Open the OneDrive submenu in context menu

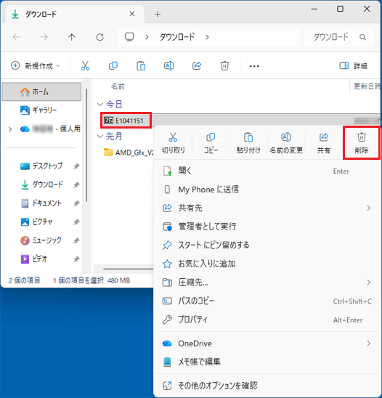coord(267,344)
